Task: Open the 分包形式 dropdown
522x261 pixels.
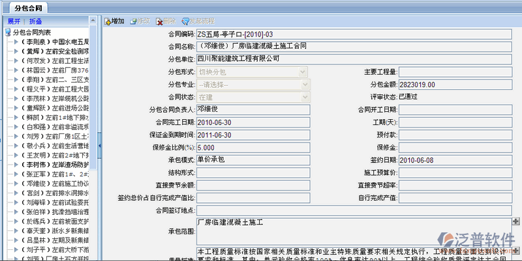Action: [302, 72]
